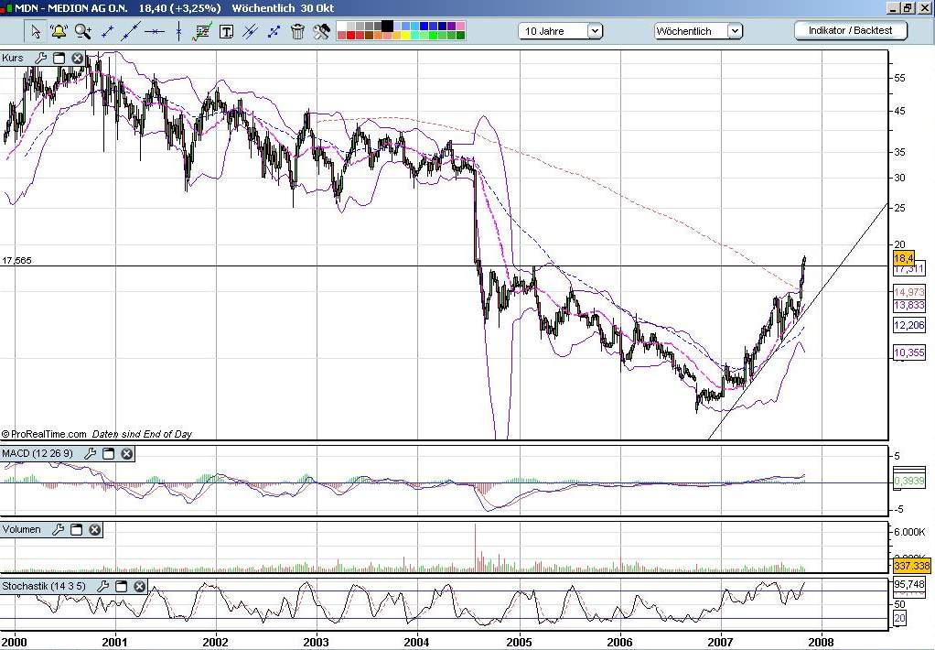The height and width of the screenshot is (650, 935).
Task: Open the alert bell tool
Action: coord(59,31)
